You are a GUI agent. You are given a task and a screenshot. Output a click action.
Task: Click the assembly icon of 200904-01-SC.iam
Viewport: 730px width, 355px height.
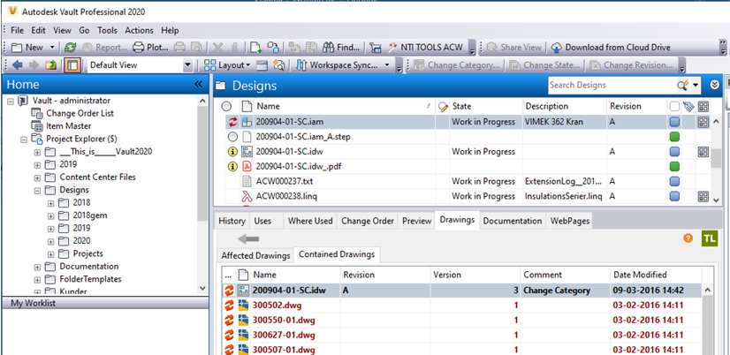pos(247,122)
